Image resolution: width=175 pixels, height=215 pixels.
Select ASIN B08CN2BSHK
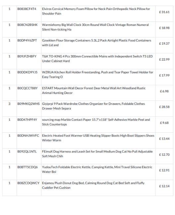27,25
